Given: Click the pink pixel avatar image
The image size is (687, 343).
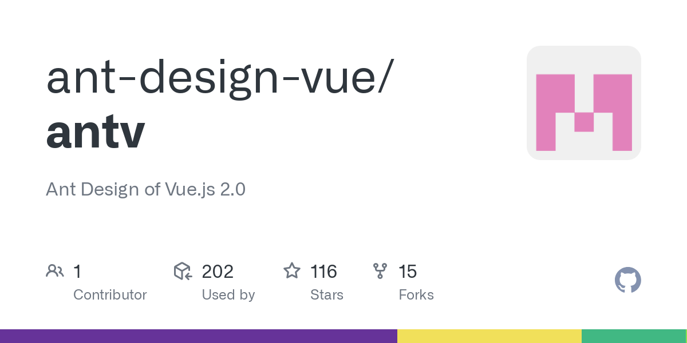Looking at the screenshot, I should point(583,103).
